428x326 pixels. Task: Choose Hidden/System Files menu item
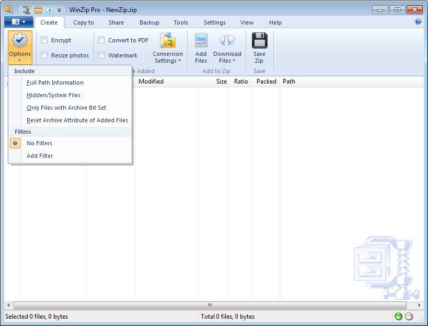(x=70, y=95)
